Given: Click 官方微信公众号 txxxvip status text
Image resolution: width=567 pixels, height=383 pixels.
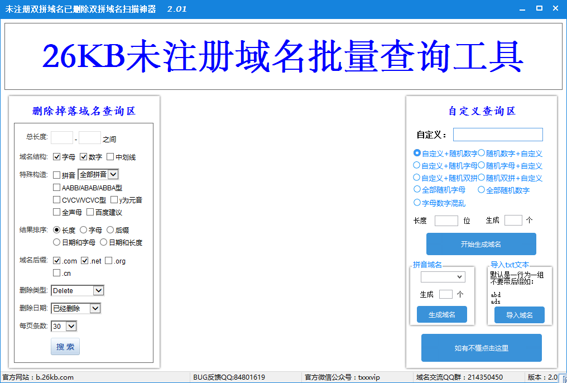Looking at the screenshot, I should tap(342, 377).
